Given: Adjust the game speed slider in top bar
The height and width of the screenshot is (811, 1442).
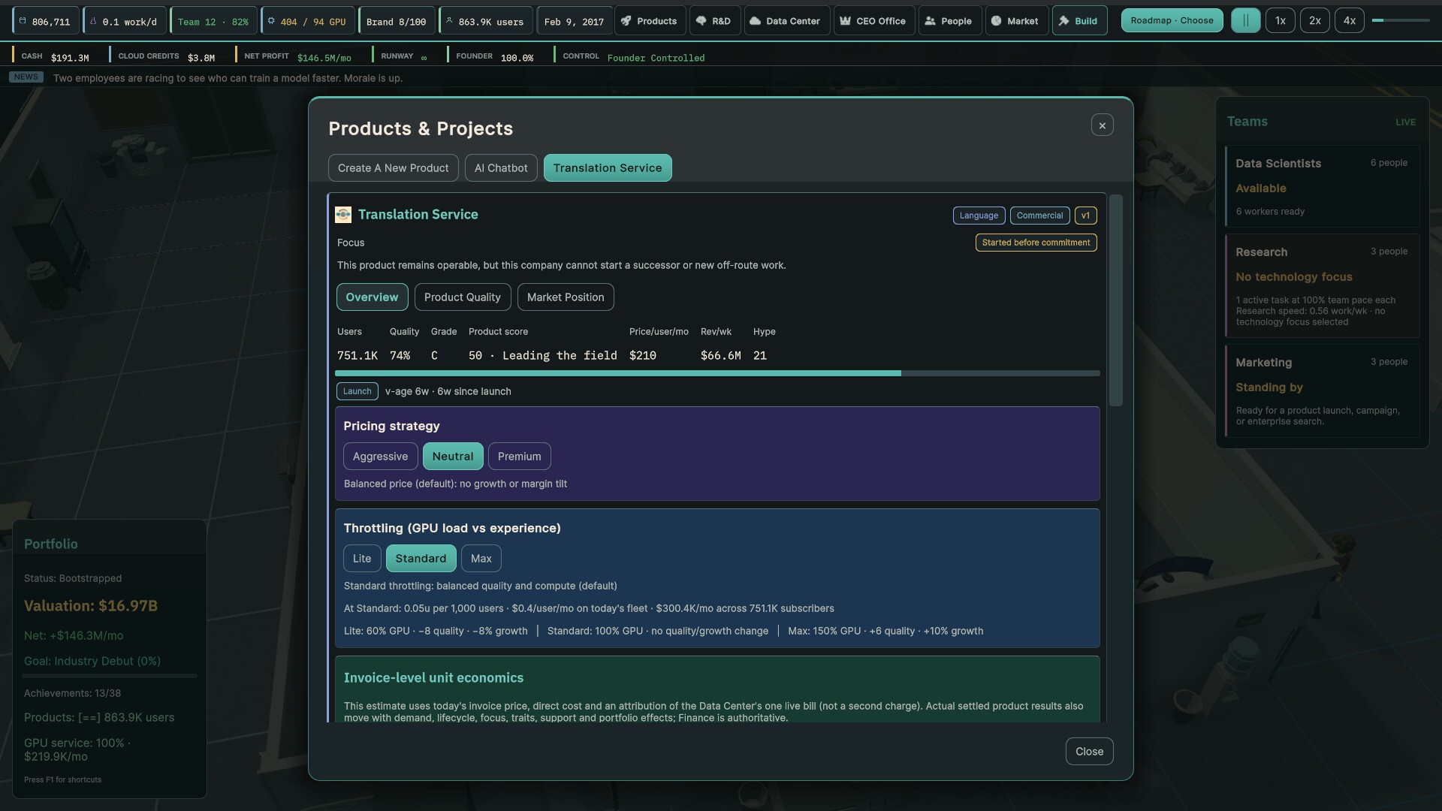Looking at the screenshot, I should click(x=1401, y=20).
